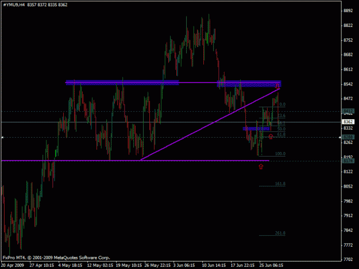Click the 25 Jun 06:15 date label

(x=271, y=266)
